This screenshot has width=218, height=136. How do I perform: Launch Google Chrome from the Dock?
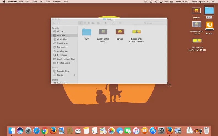(45, 131)
